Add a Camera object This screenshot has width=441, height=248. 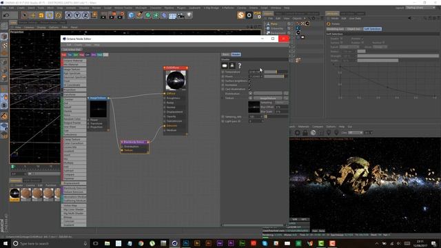tap(181, 15)
